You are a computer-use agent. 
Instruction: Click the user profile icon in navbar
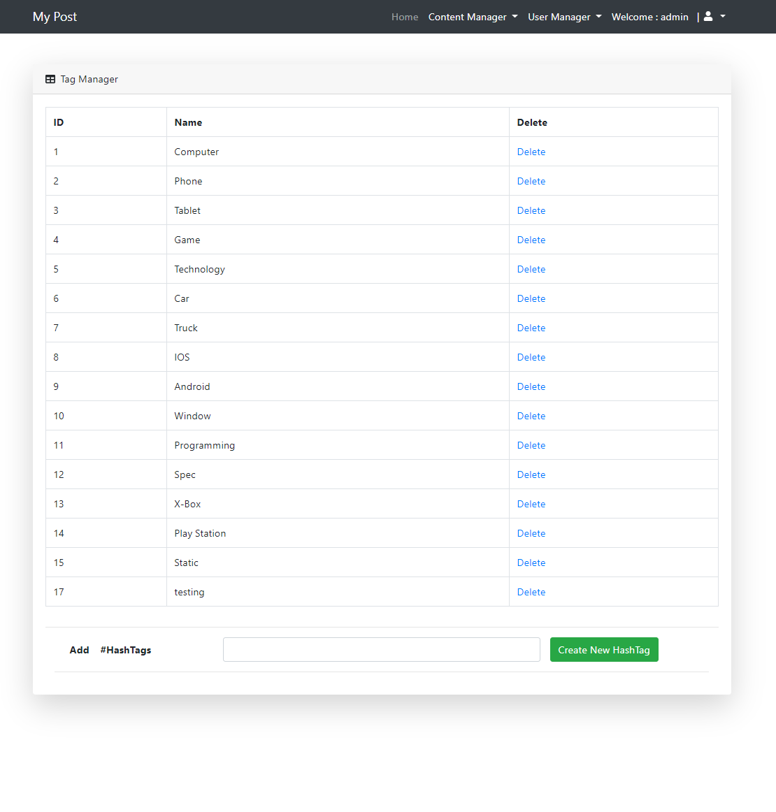coord(708,17)
